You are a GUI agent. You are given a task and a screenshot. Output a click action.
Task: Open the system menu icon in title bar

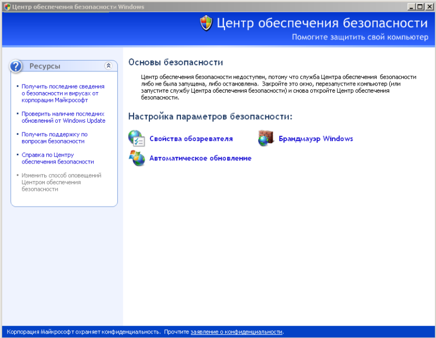(7, 7)
